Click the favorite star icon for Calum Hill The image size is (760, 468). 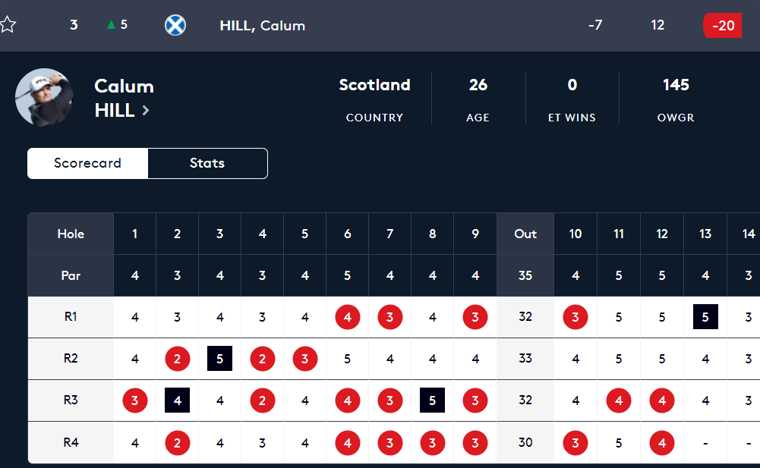(8, 25)
